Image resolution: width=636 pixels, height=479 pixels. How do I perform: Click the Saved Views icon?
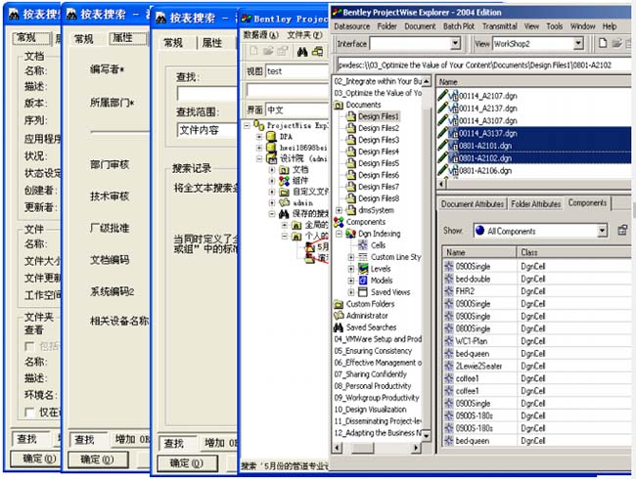[x=363, y=292]
